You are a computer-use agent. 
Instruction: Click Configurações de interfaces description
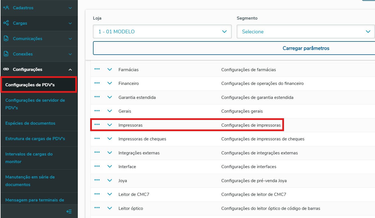pyautogui.click(x=249, y=167)
